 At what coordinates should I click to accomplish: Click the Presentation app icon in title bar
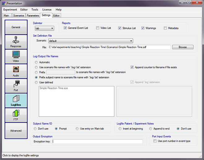[4, 3]
